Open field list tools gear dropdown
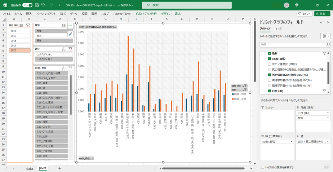The width and height of the screenshot is (333, 172). tap(325, 36)
